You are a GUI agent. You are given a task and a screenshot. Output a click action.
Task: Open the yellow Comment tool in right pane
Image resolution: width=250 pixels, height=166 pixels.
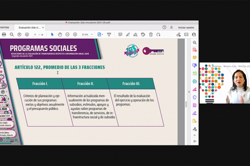(195, 58)
